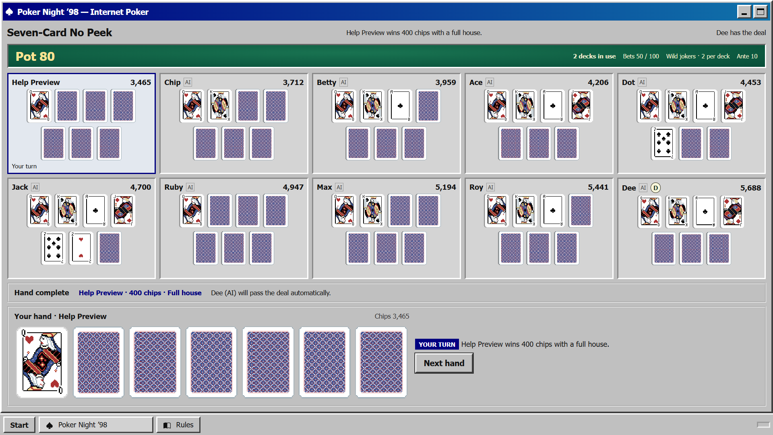Screen dimensions: 773x435
Task: Click the Pot 80 label
Action: click(x=35, y=56)
